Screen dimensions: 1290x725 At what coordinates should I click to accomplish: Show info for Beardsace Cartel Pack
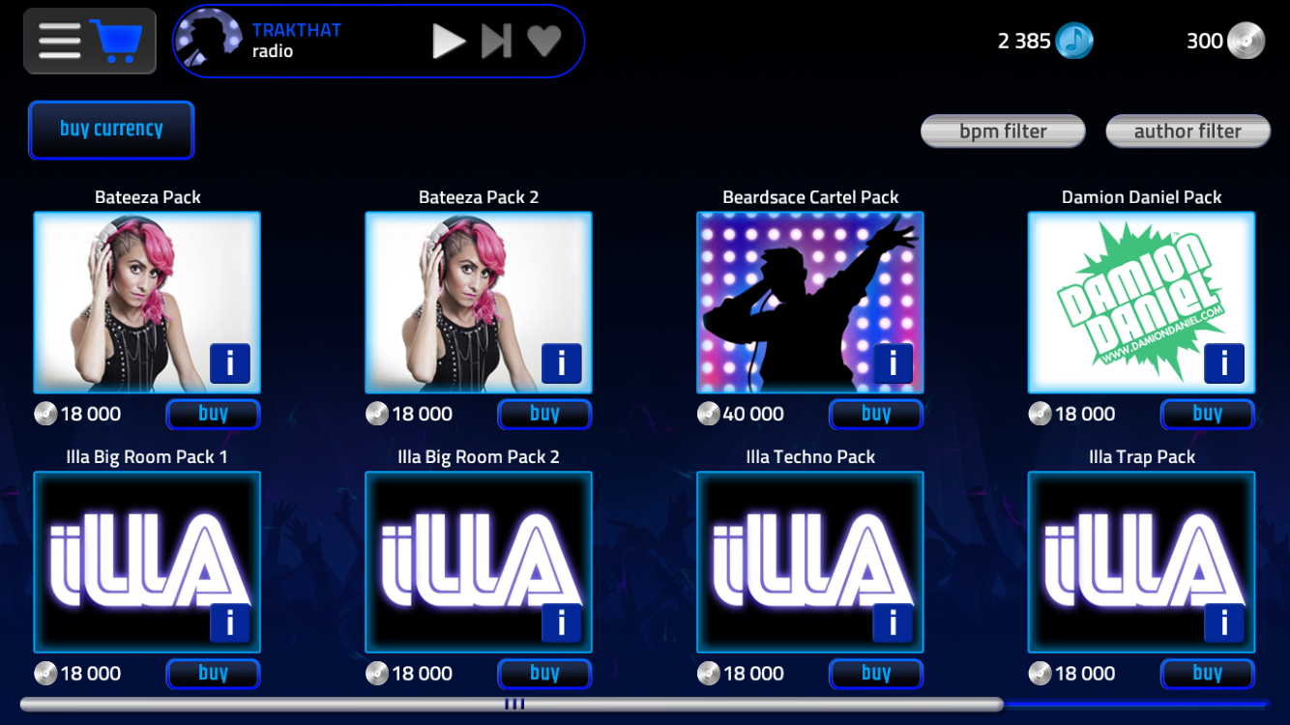point(893,363)
